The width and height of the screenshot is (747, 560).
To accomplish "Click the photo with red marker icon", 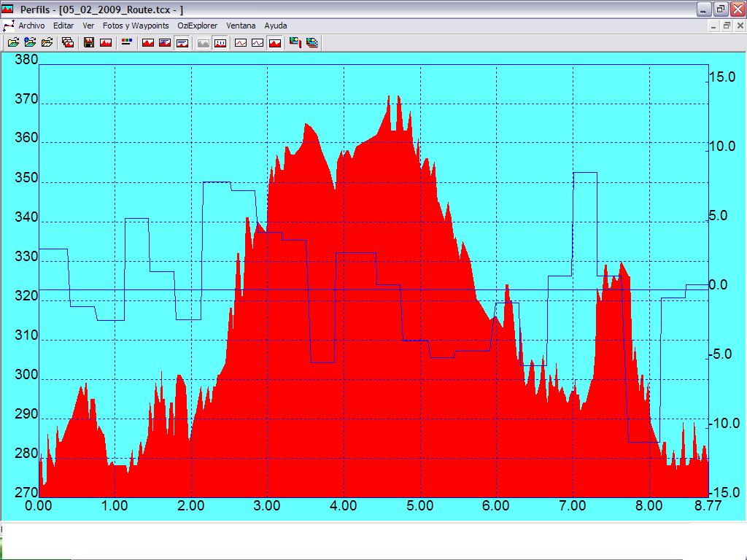I will tap(295, 43).
